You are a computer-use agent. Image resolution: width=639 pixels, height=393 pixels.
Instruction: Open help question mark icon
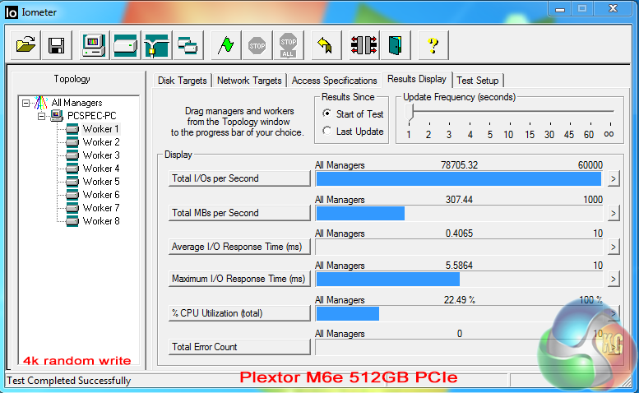[x=433, y=44]
